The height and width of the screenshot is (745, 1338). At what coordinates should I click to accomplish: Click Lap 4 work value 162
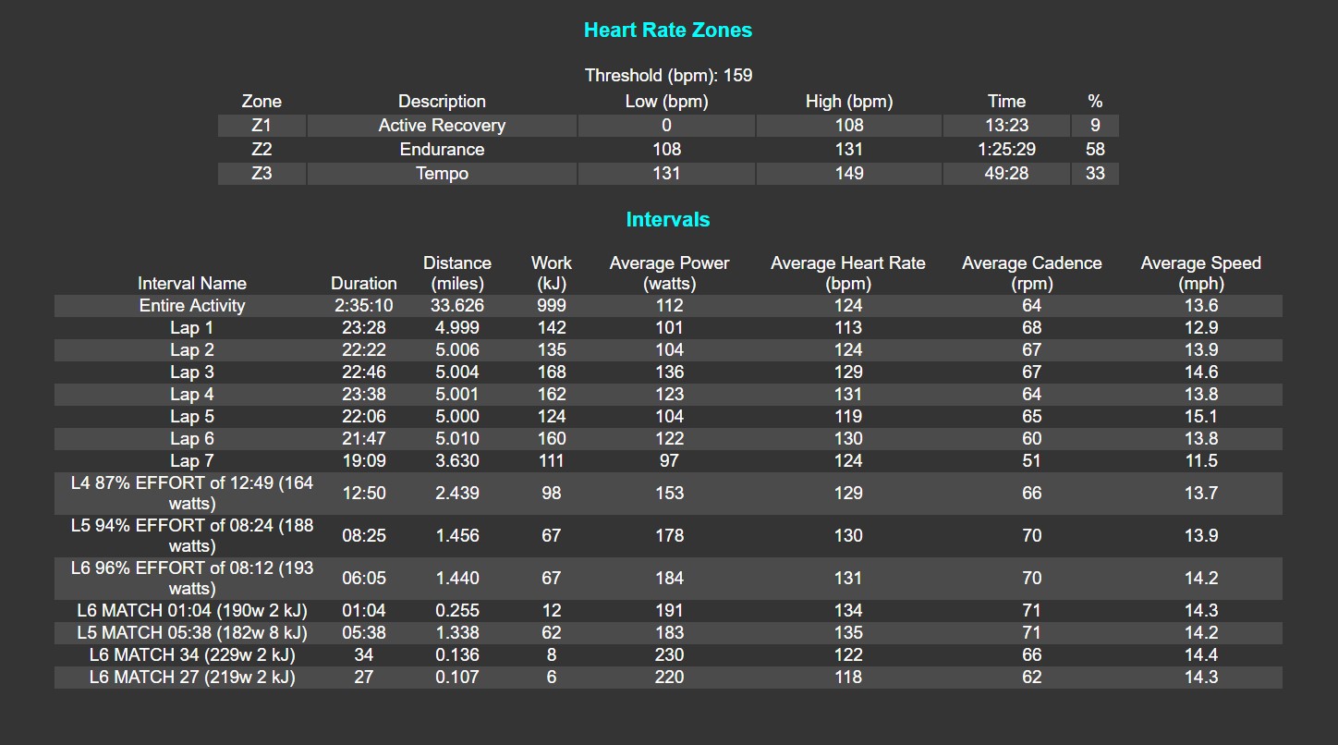click(552, 395)
